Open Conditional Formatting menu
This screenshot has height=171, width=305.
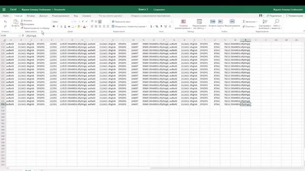(183, 24)
